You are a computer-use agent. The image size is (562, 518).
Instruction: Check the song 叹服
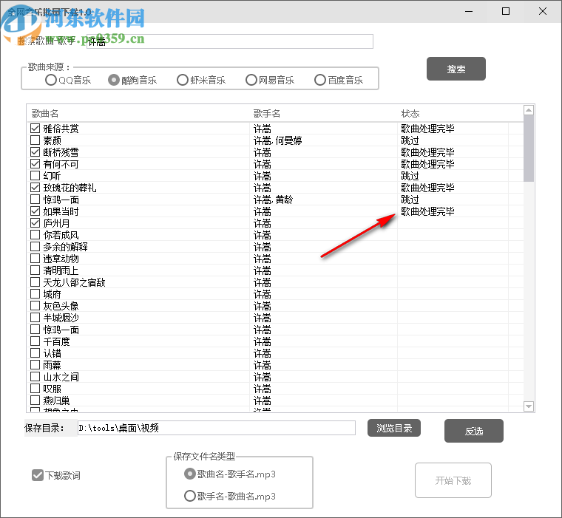tap(35, 389)
